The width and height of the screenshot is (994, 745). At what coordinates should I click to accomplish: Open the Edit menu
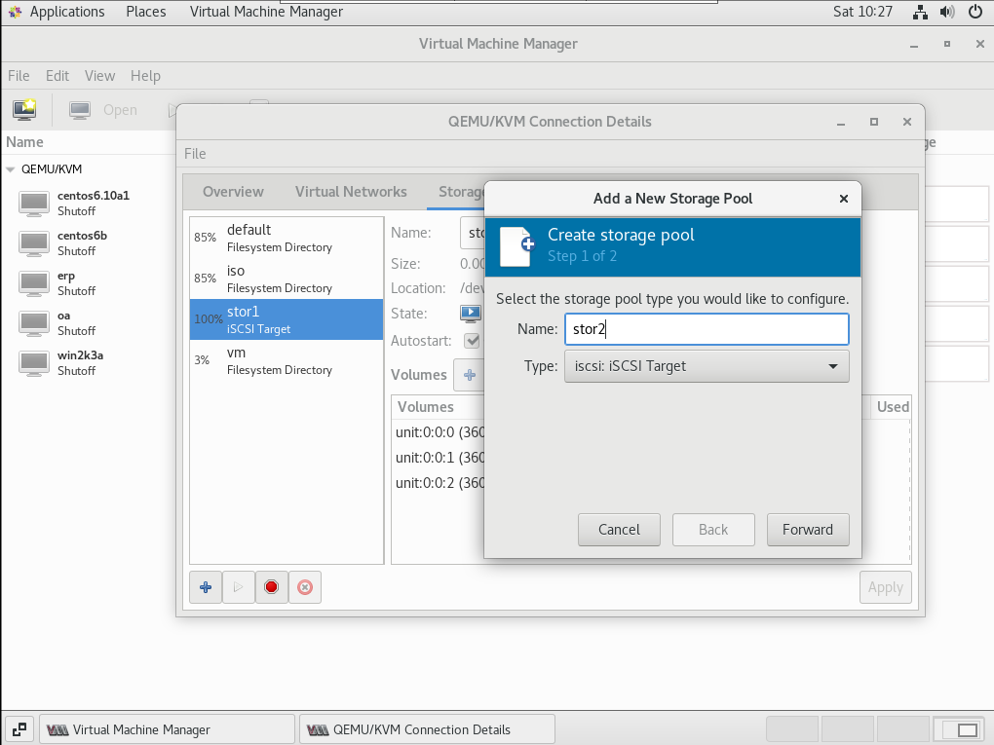click(57, 76)
